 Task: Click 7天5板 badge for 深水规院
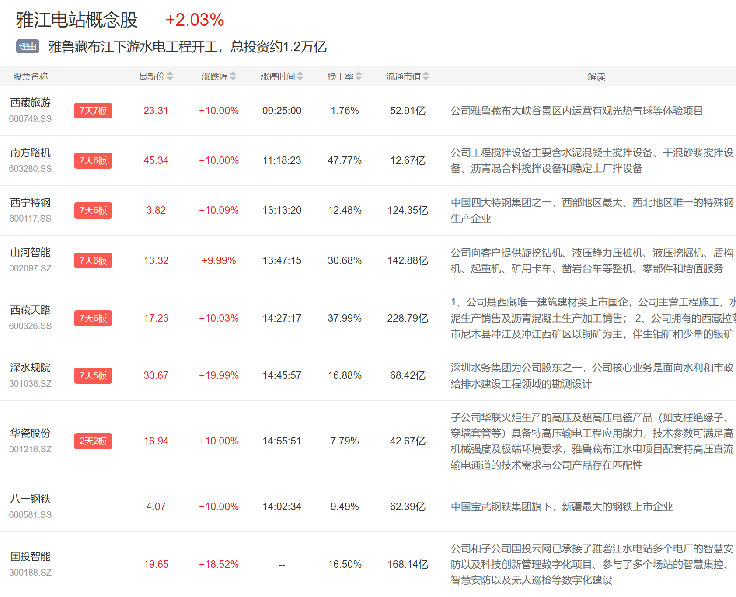(x=93, y=375)
